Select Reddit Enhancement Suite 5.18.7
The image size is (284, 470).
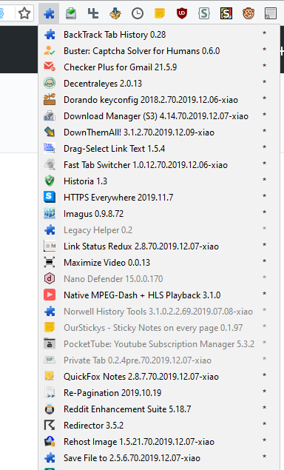pos(159,409)
